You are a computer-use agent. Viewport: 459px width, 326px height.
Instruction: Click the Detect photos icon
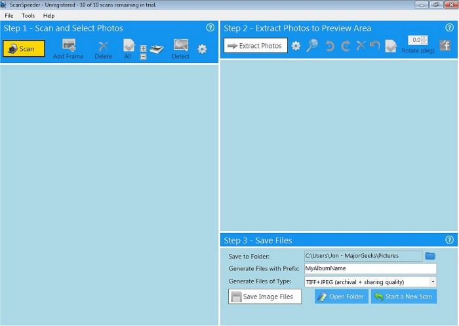point(180,49)
